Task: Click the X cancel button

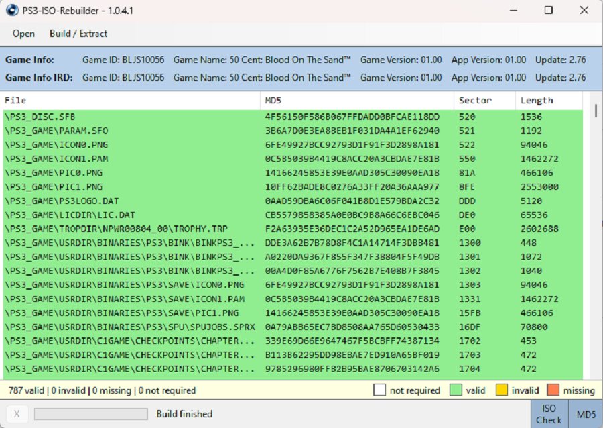Action: point(17,414)
